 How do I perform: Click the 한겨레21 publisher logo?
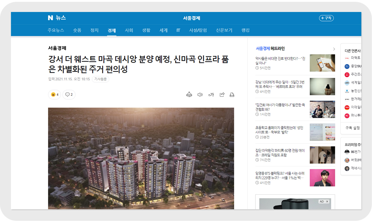pos(347,99)
